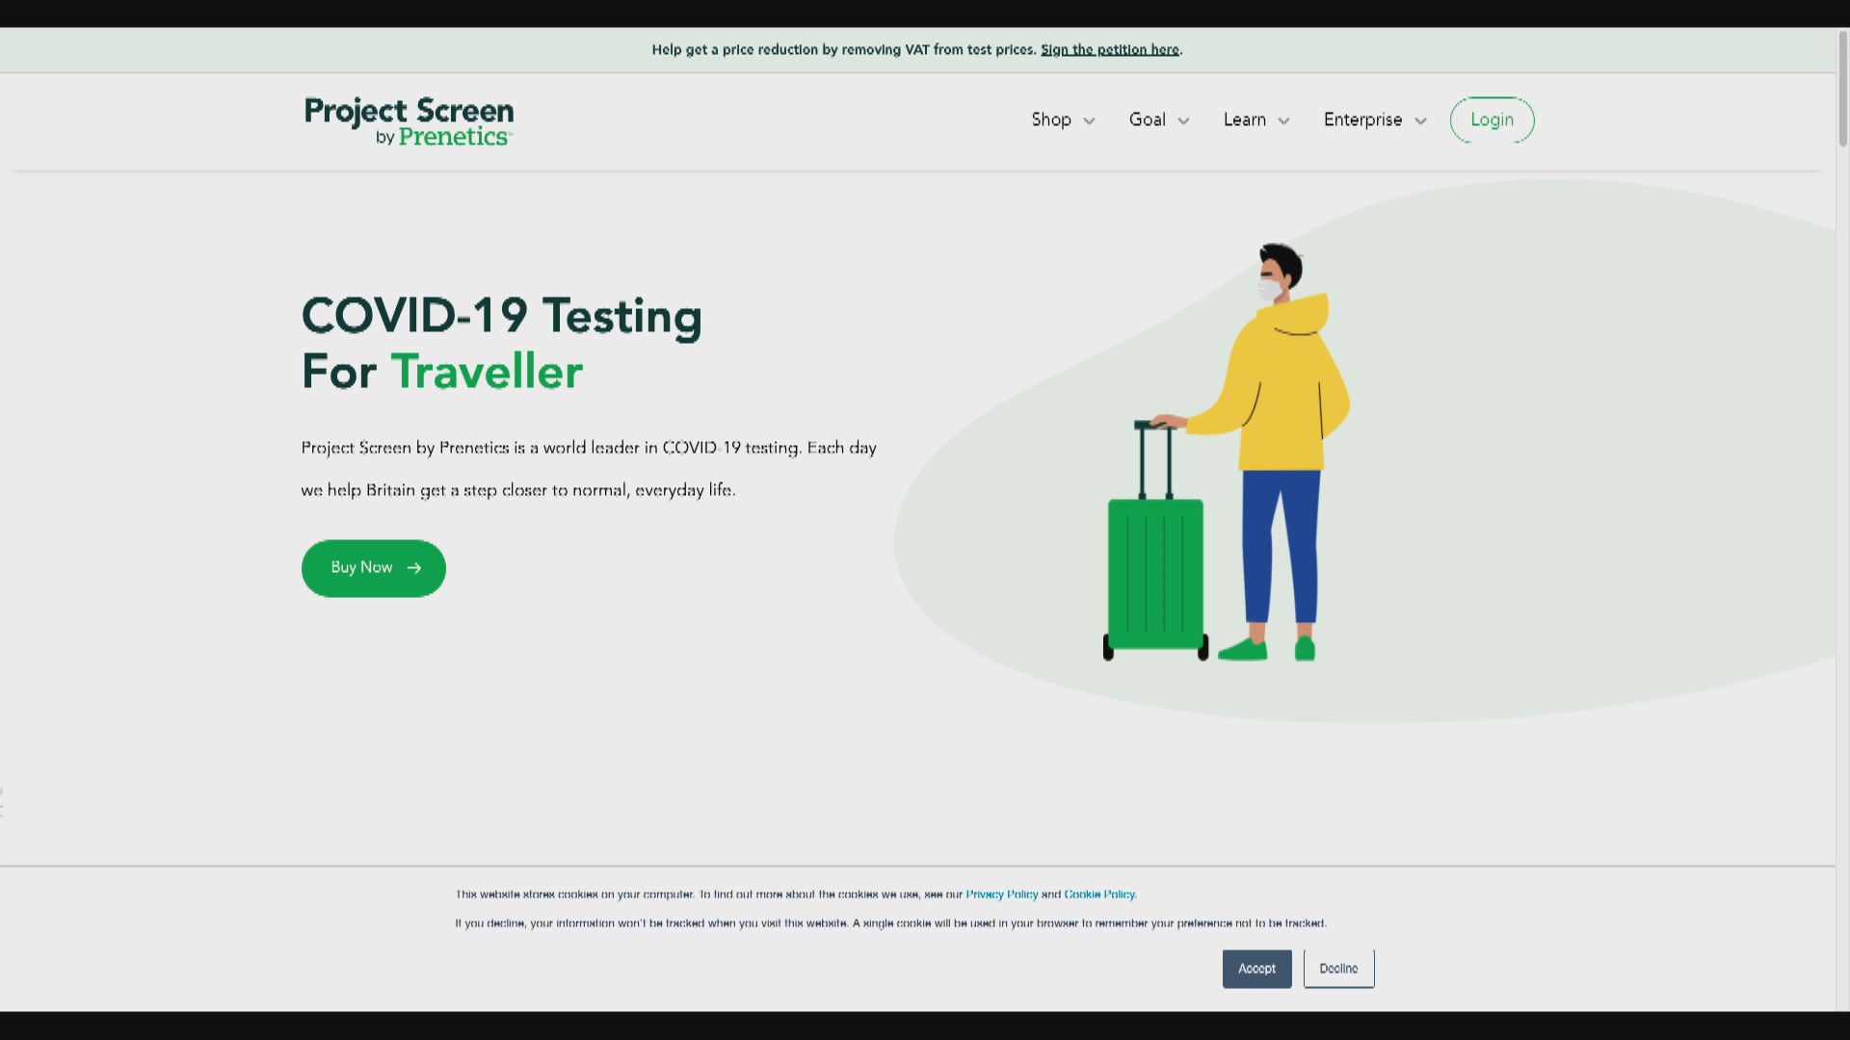1850x1040 pixels.
Task: Decline the cookie tracking
Action: click(x=1338, y=969)
